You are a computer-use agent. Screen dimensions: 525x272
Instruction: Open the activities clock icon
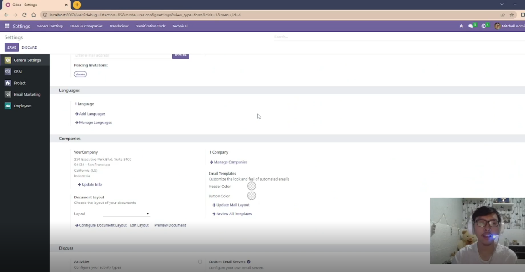pos(484,26)
